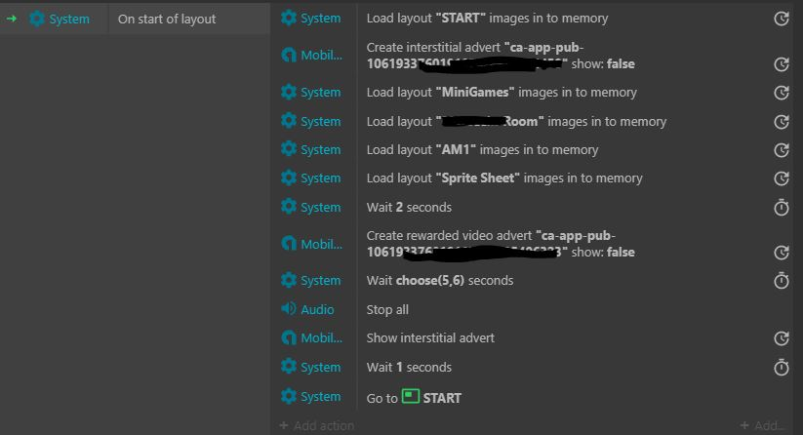Click the green arrow beside the System condition
The width and height of the screenshot is (803, 435).
[x=12, y=19]
